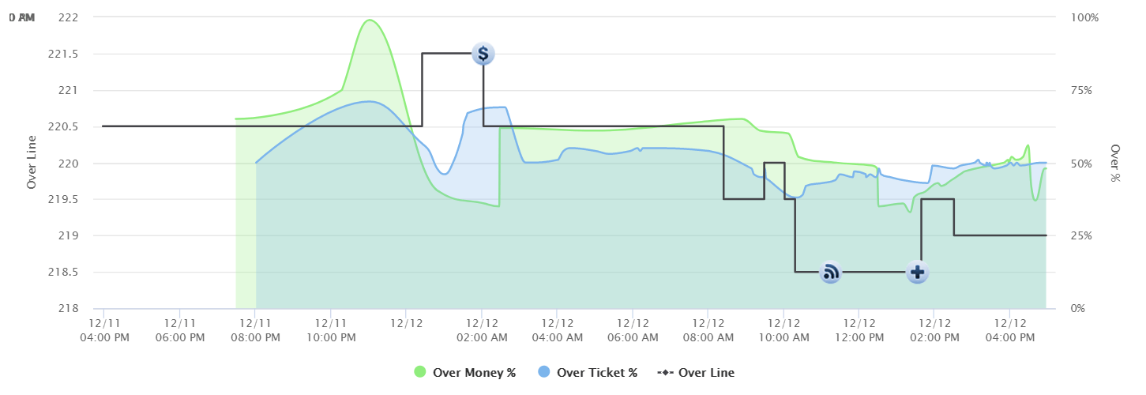1146x395 pixels.
Task: Click the 100% right axis label
Action: [x=1084, y=17]
